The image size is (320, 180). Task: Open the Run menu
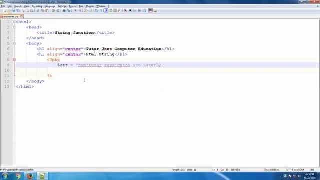click(81, 6)
